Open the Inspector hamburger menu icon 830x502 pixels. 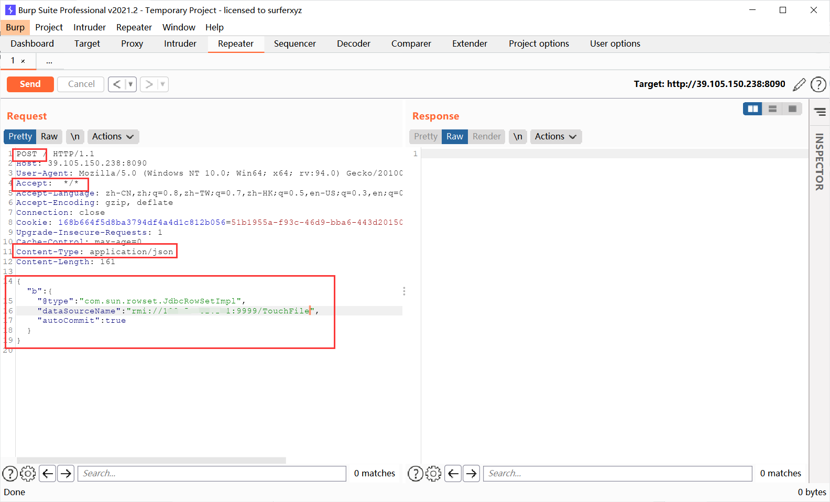point(820,112)
